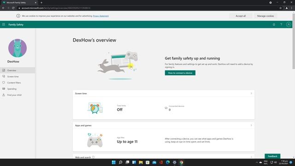Click the connected devices count '0'
This screenshot has width=295, height=166.
click(170, 110)
